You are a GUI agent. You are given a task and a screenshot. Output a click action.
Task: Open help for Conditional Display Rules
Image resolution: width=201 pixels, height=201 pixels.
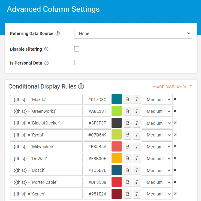81,86
